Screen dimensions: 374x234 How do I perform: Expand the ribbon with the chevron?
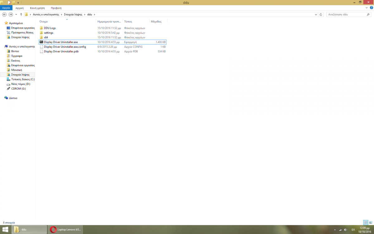[367, 8]
